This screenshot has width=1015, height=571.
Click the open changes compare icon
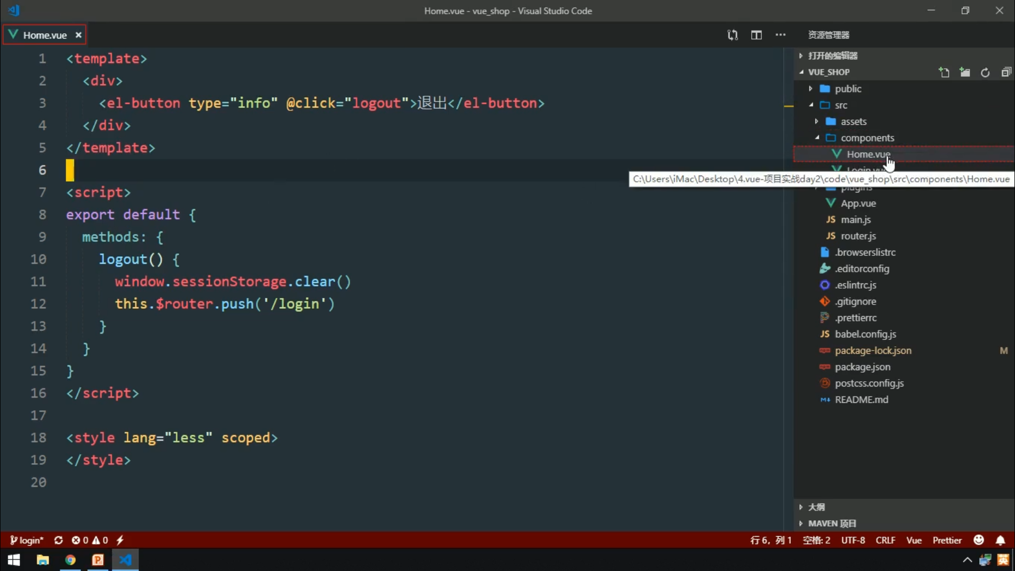click(x=732, y=35)
